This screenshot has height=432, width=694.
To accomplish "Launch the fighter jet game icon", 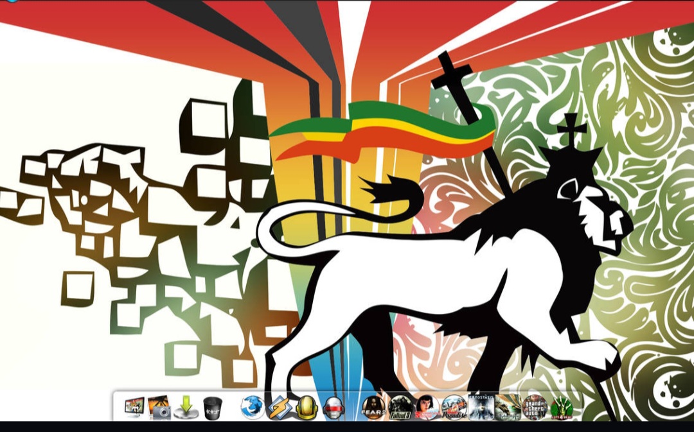I will (x=508, y=407).
